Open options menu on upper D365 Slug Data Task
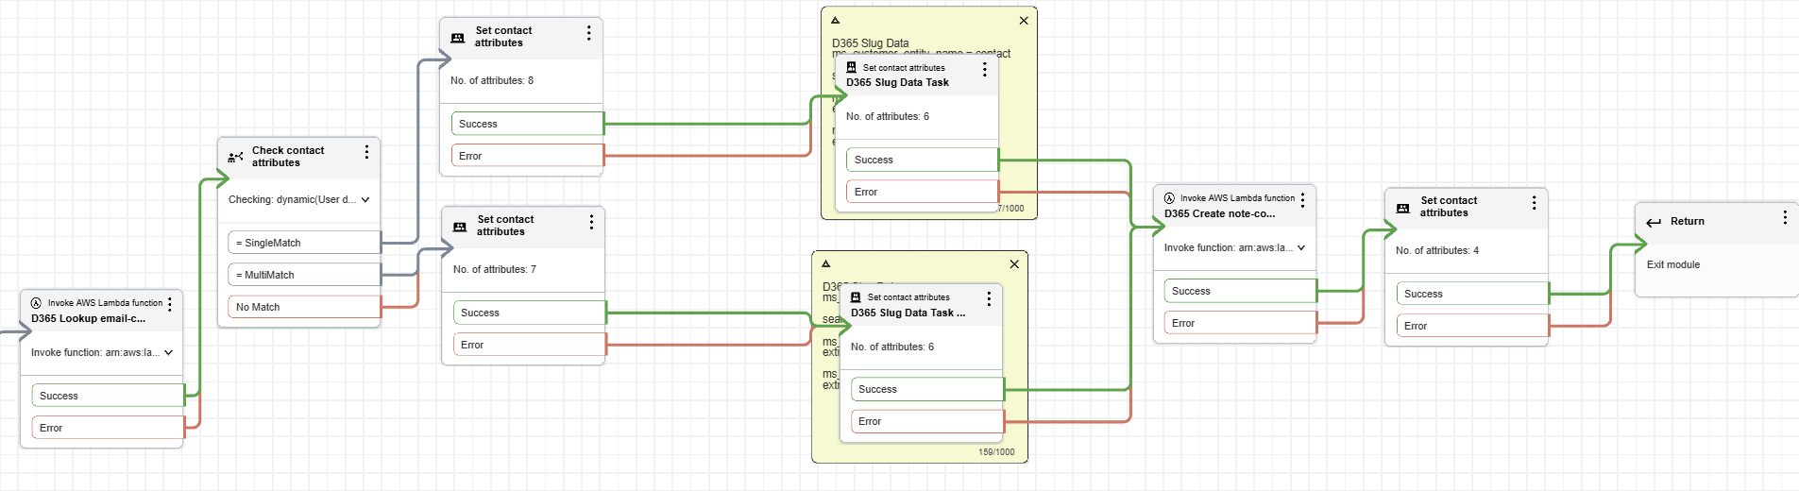 click(984, 70)
